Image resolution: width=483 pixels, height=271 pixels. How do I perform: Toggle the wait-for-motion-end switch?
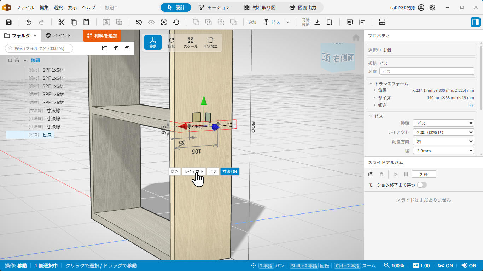(x=422, y=185)
